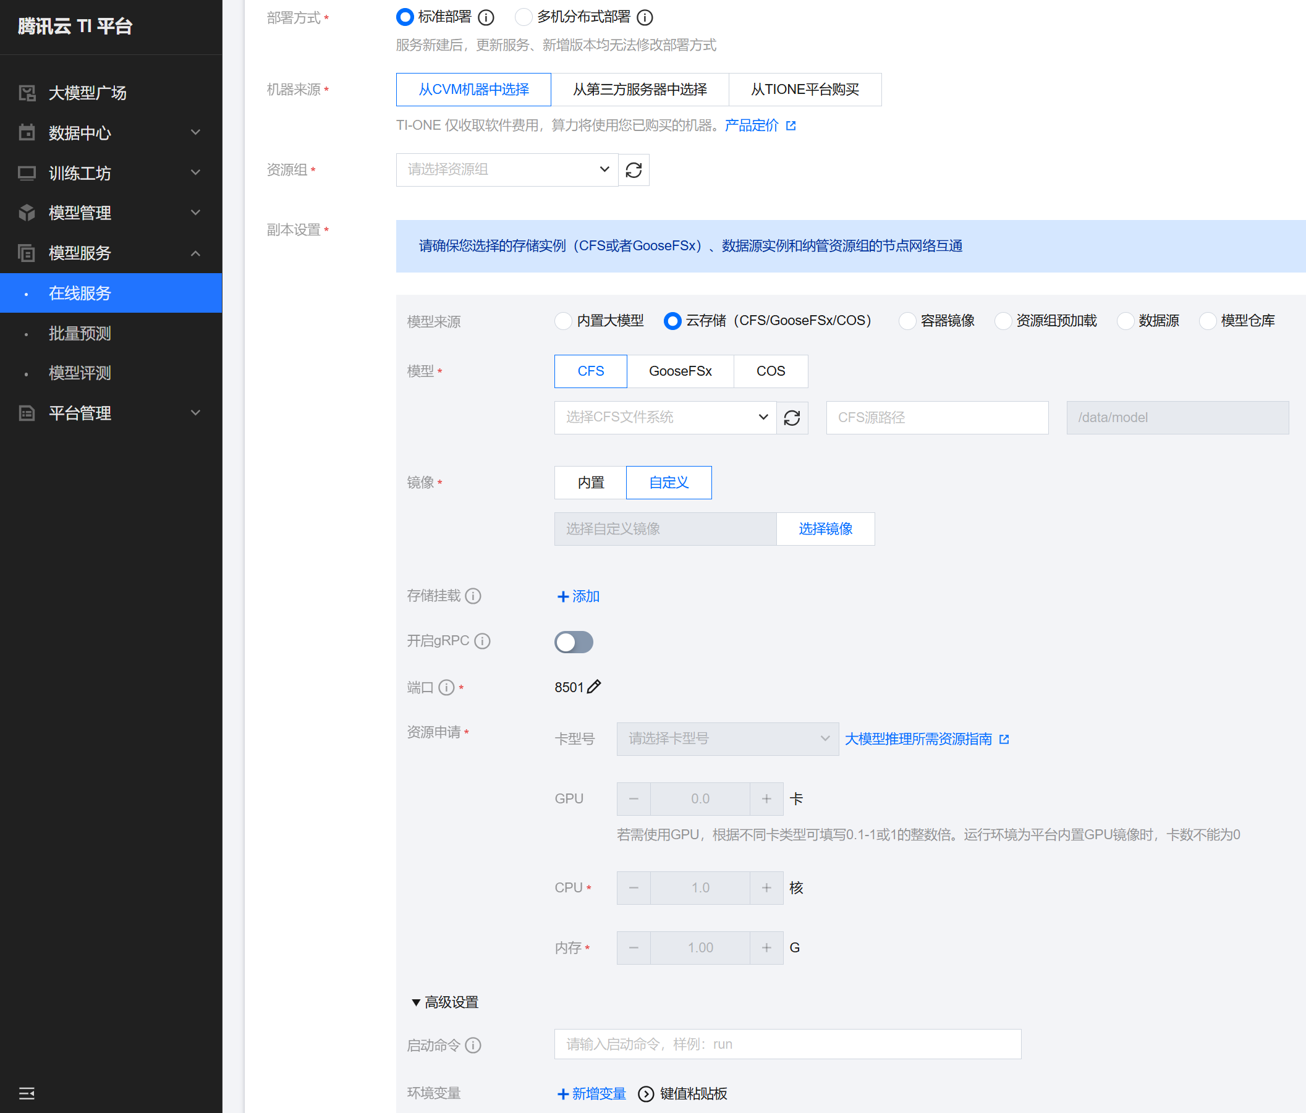Click the resource group refresh icon
Screen dimensions: 1306x1113
[634, 169]
